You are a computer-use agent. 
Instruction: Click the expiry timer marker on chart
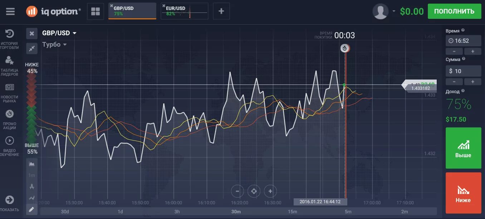click(345, 48)
